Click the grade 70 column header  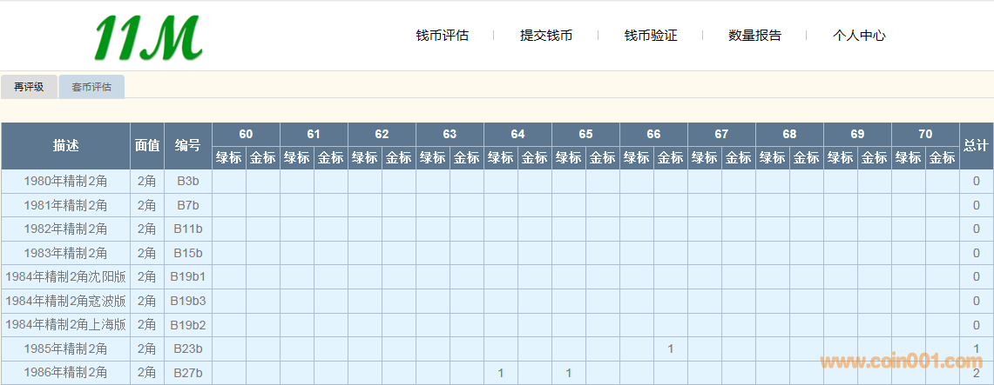[925, 134]
